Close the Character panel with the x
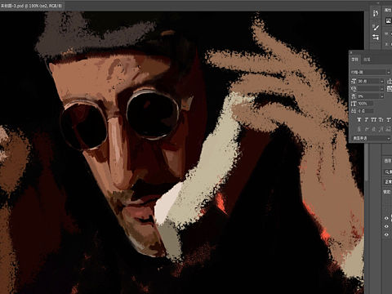The height and width of the screenshot is (294, 392). (x=351, y=52)
